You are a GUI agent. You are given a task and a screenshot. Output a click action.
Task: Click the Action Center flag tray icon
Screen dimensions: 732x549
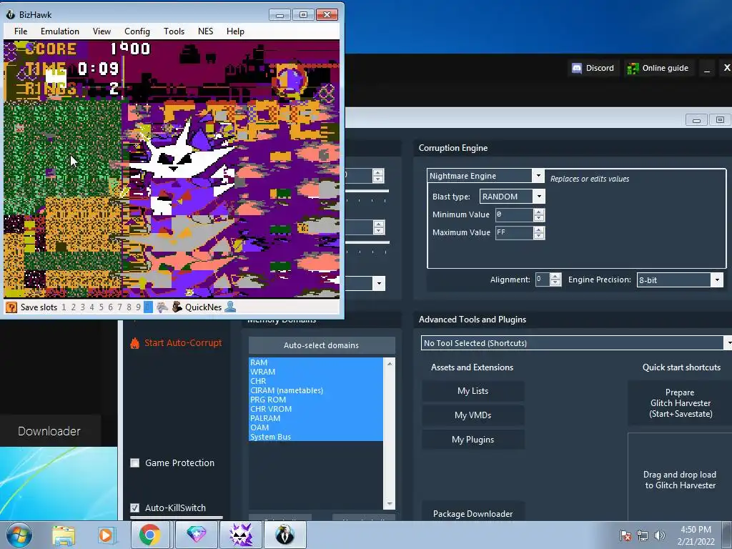coord(625,535)
